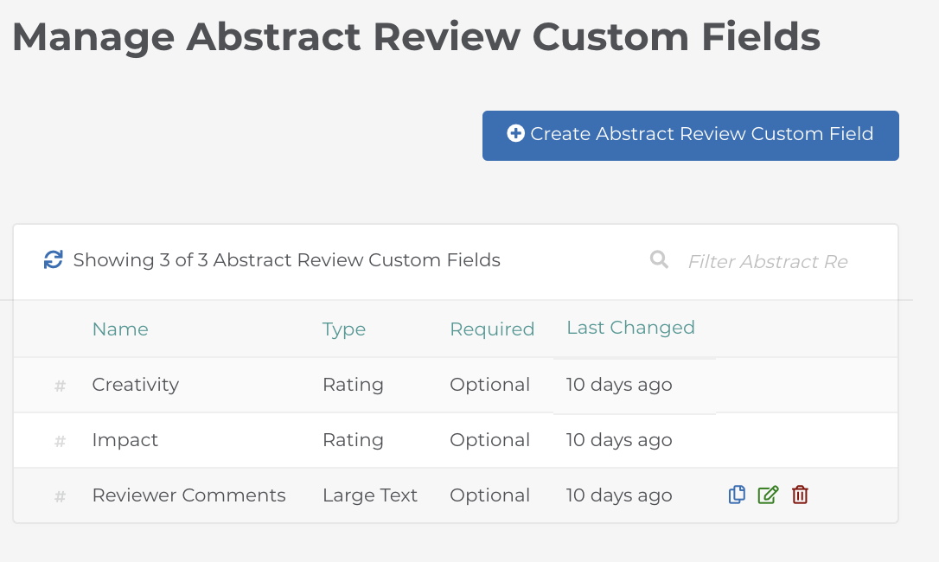Click the drag handle next to Reviewer Comments
Screen dimensions: 939x562
(60, 496)
